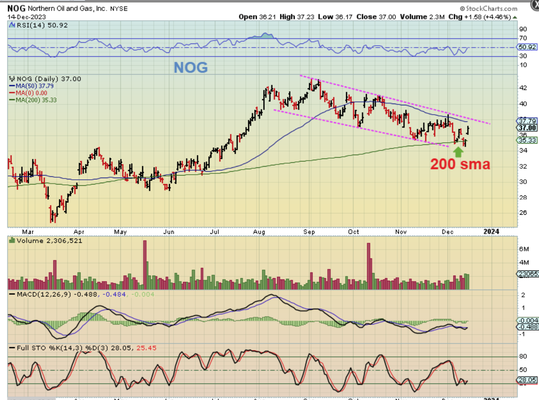Click the tallest volume bar in May
This screenshot has width=539, height=400.
pos(145,265)
